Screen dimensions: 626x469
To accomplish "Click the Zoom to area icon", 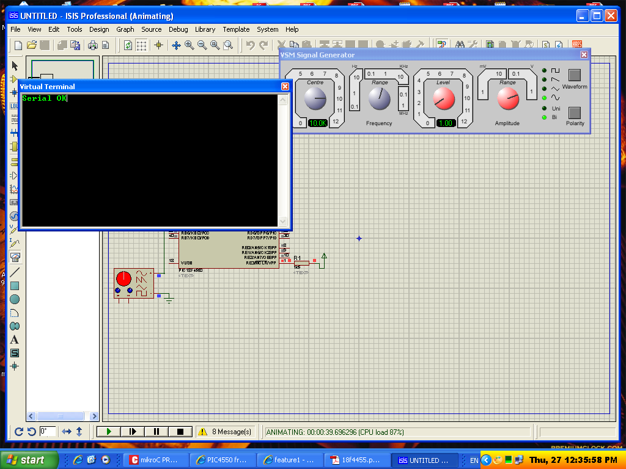I will (x=228, y=45).
